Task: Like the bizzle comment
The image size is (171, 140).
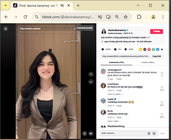Action: coord(162,114)
